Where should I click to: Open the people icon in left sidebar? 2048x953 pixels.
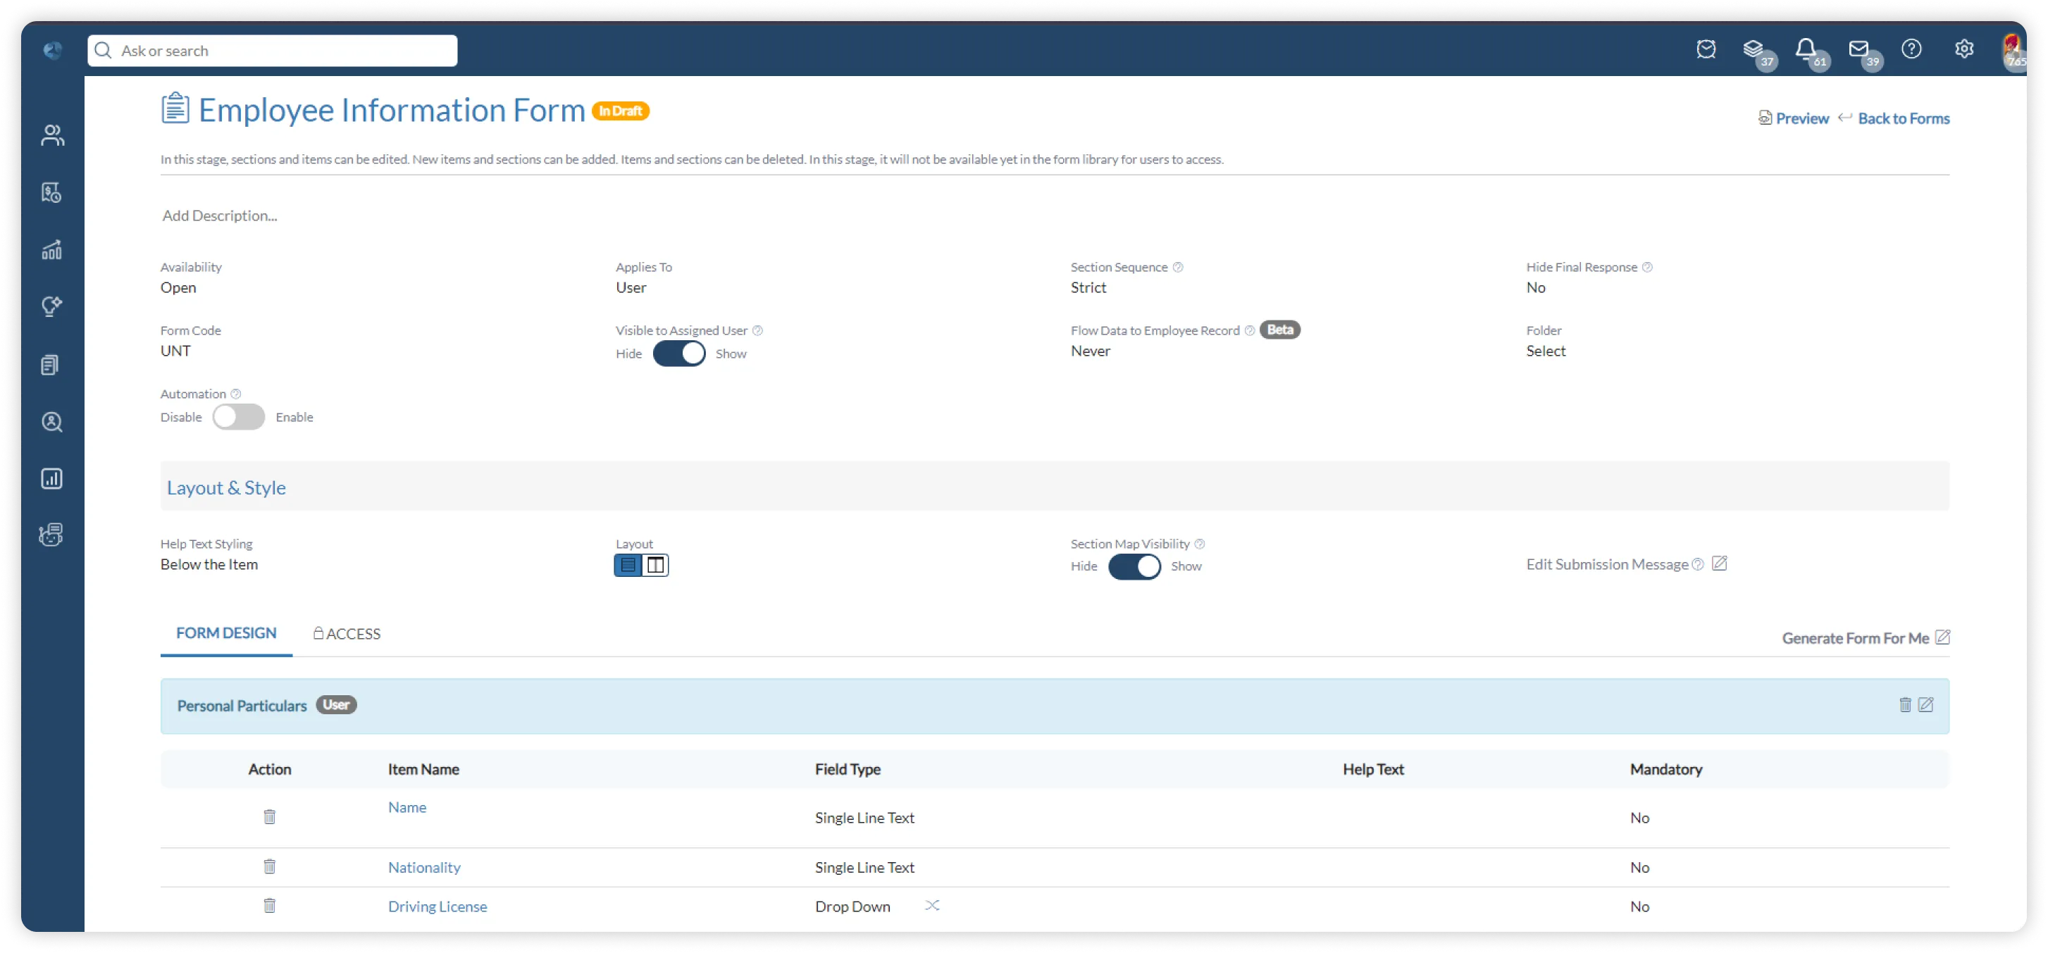click(52, 135)
